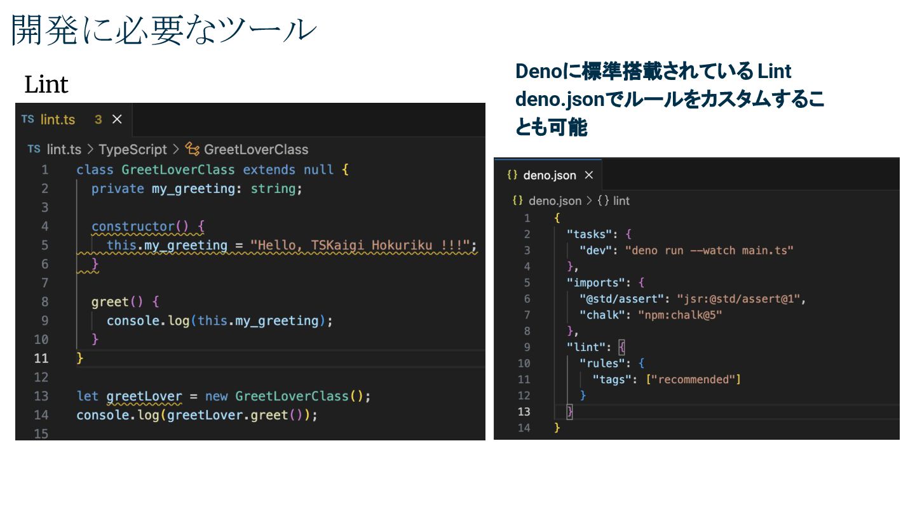Click the slide title '開発に必要なツール'
915x514 pixels.
[163, 30]
